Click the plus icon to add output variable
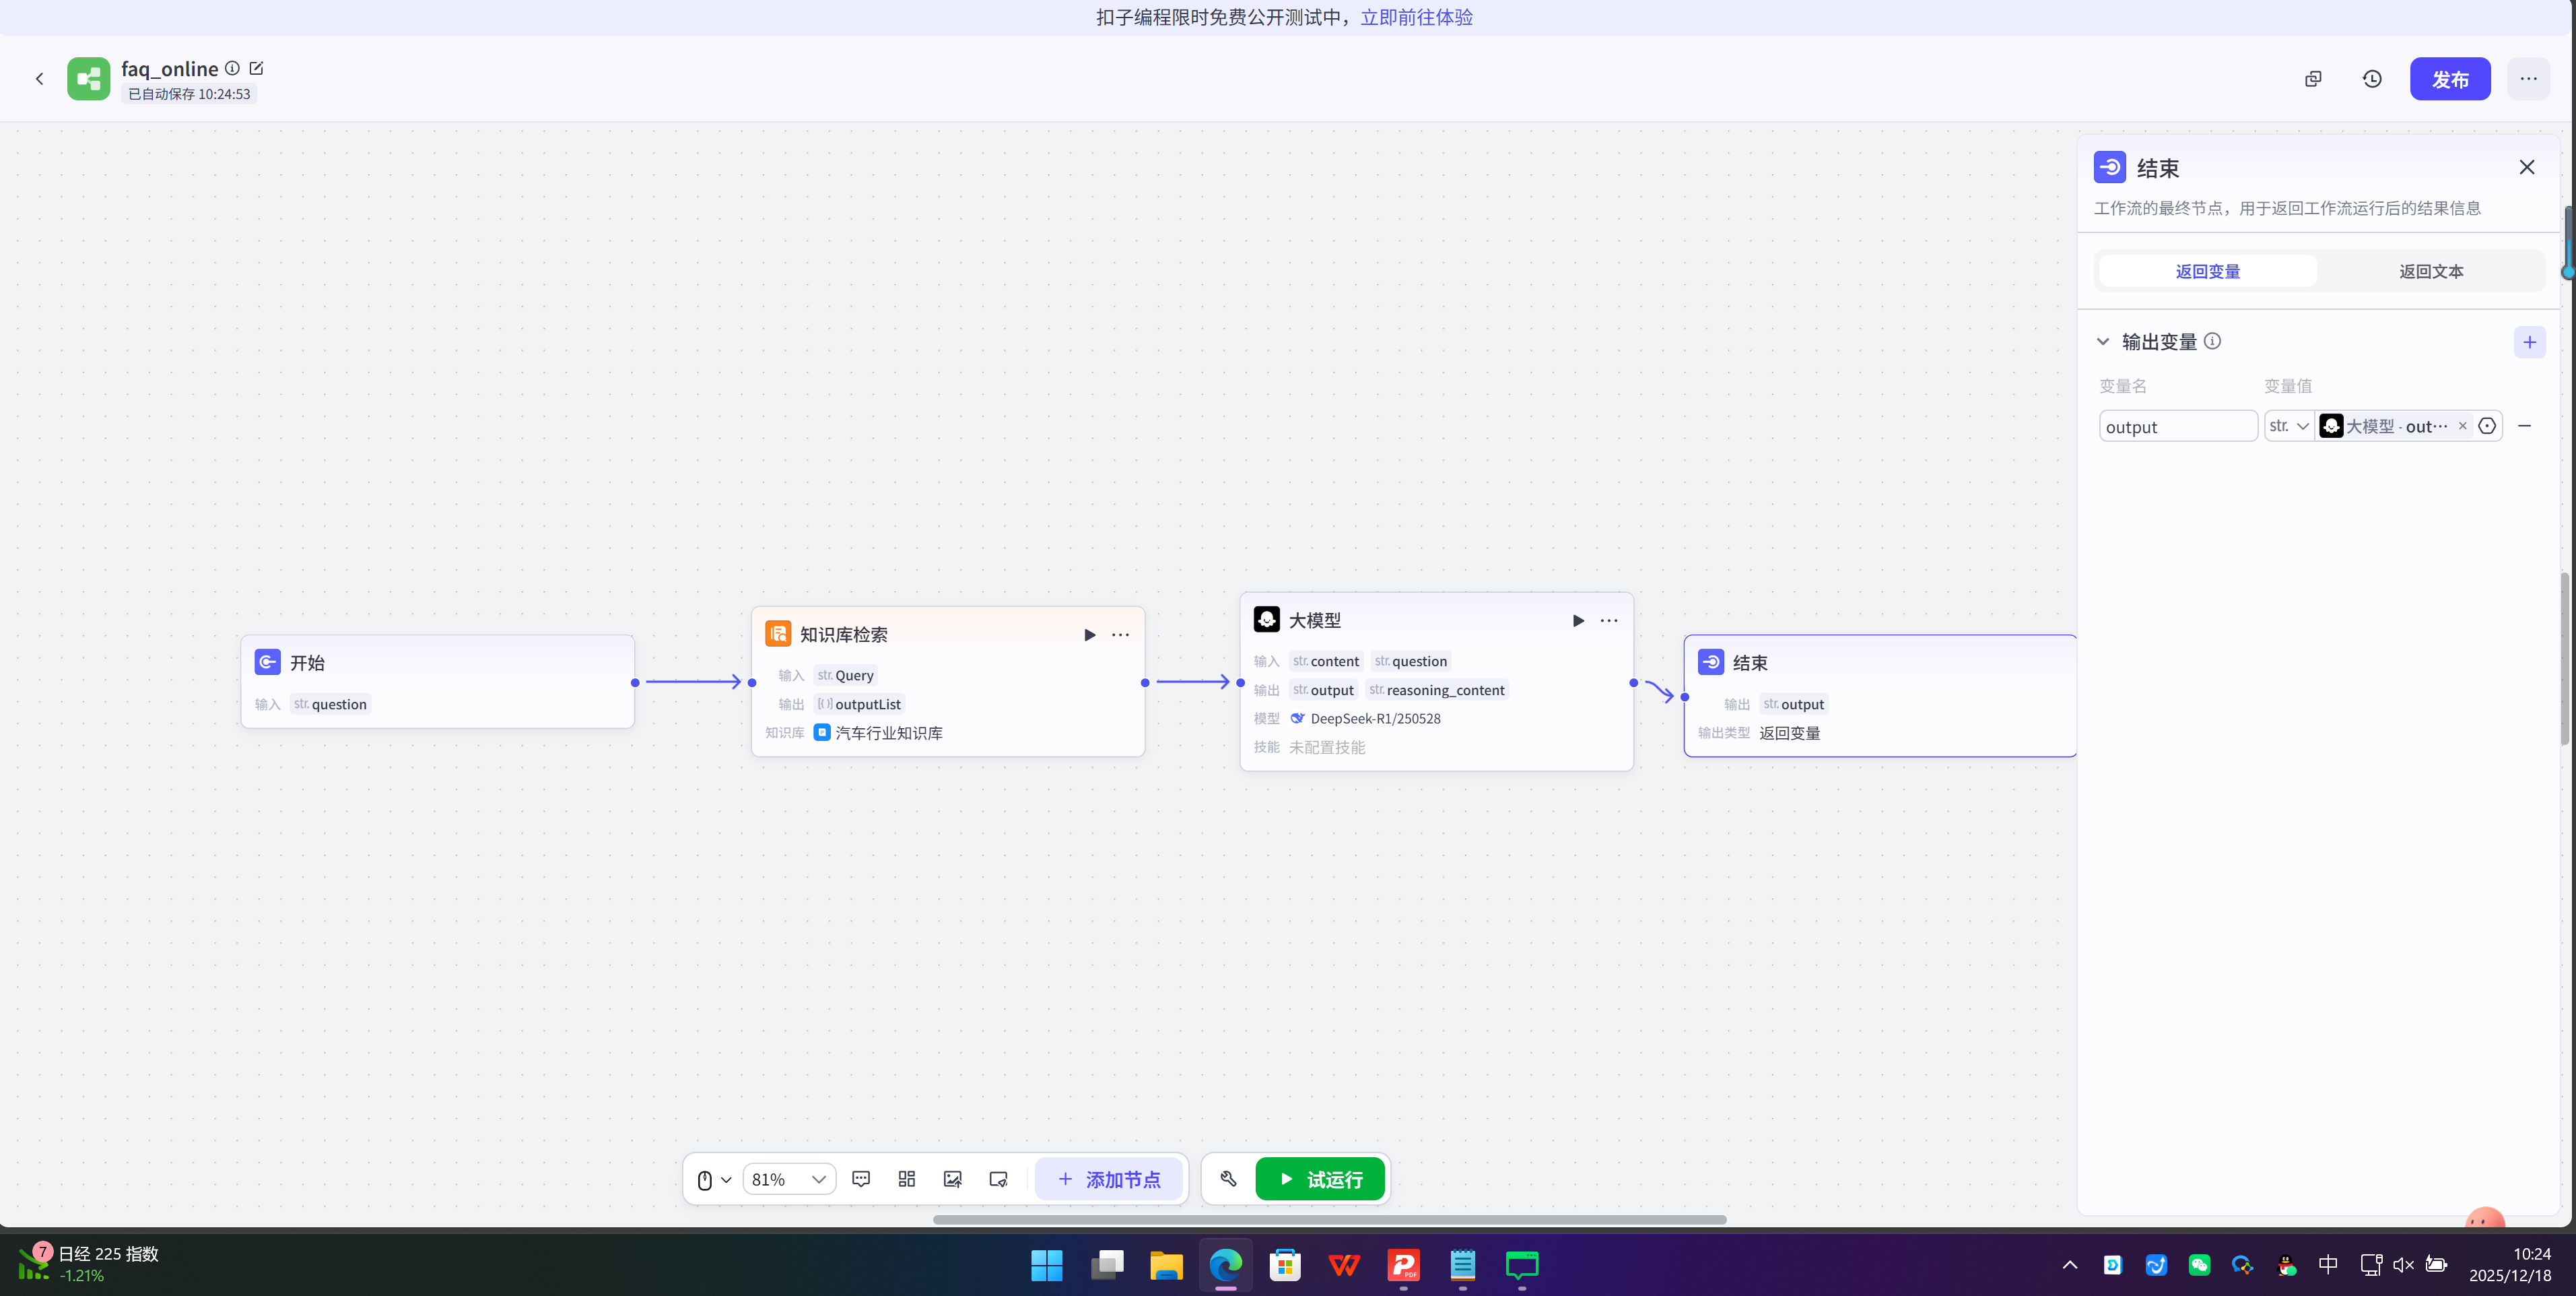The image size is (2576, 1296). [2529, 342]
